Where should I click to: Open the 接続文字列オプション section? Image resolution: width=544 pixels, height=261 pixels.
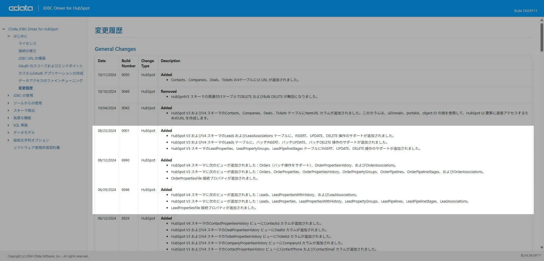pyautogui.click(x=31, y=140)
